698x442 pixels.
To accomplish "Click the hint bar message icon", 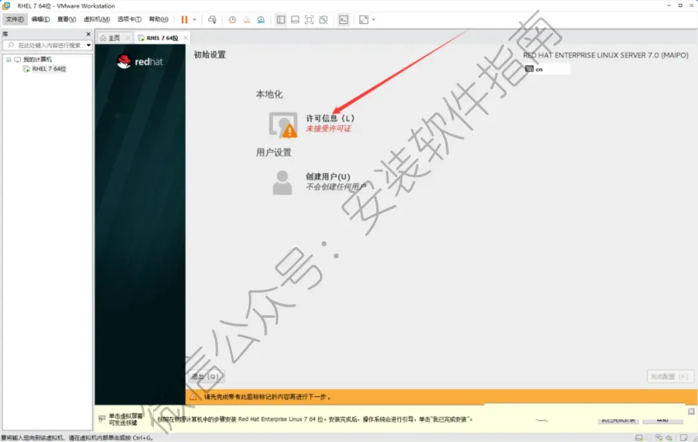I will 102,419.
